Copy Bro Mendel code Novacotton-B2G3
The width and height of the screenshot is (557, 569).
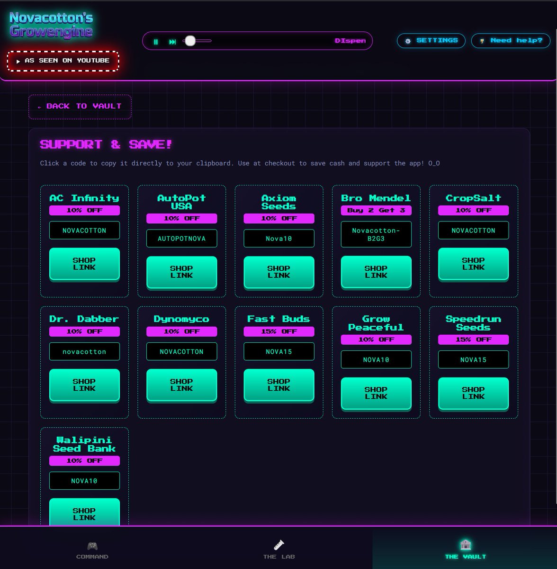(x=376, y=234)
